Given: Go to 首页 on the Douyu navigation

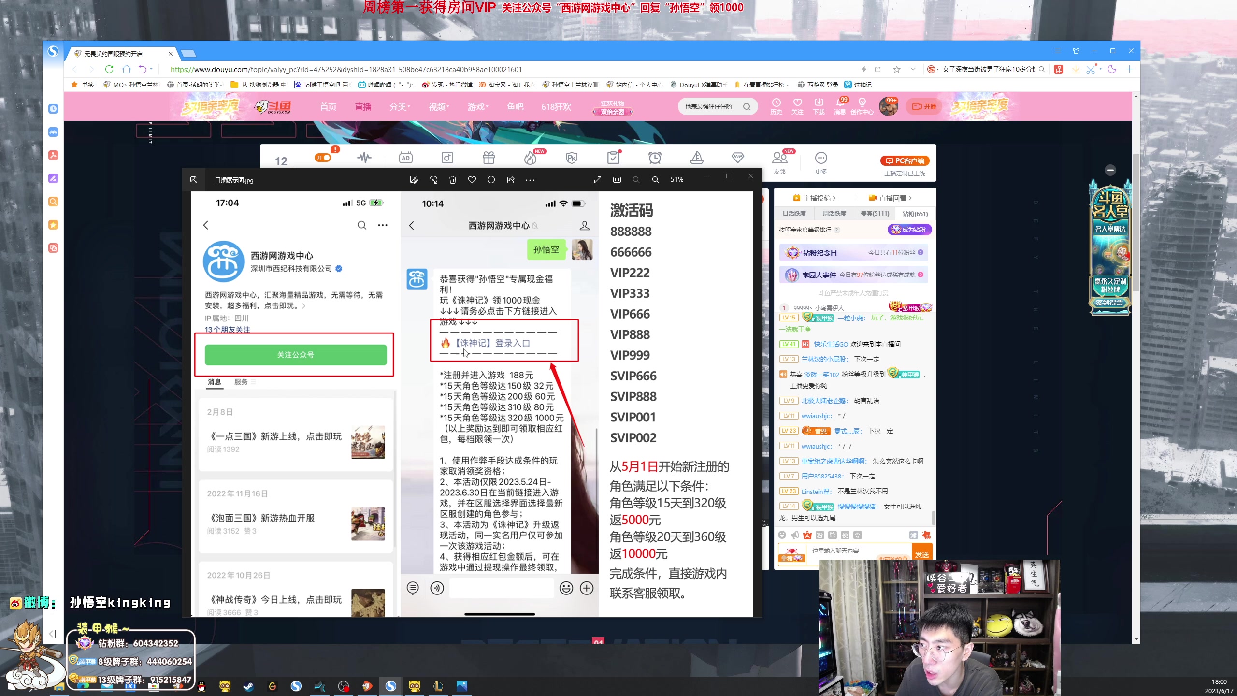Looking at the screenshot, I should [328, 107].
